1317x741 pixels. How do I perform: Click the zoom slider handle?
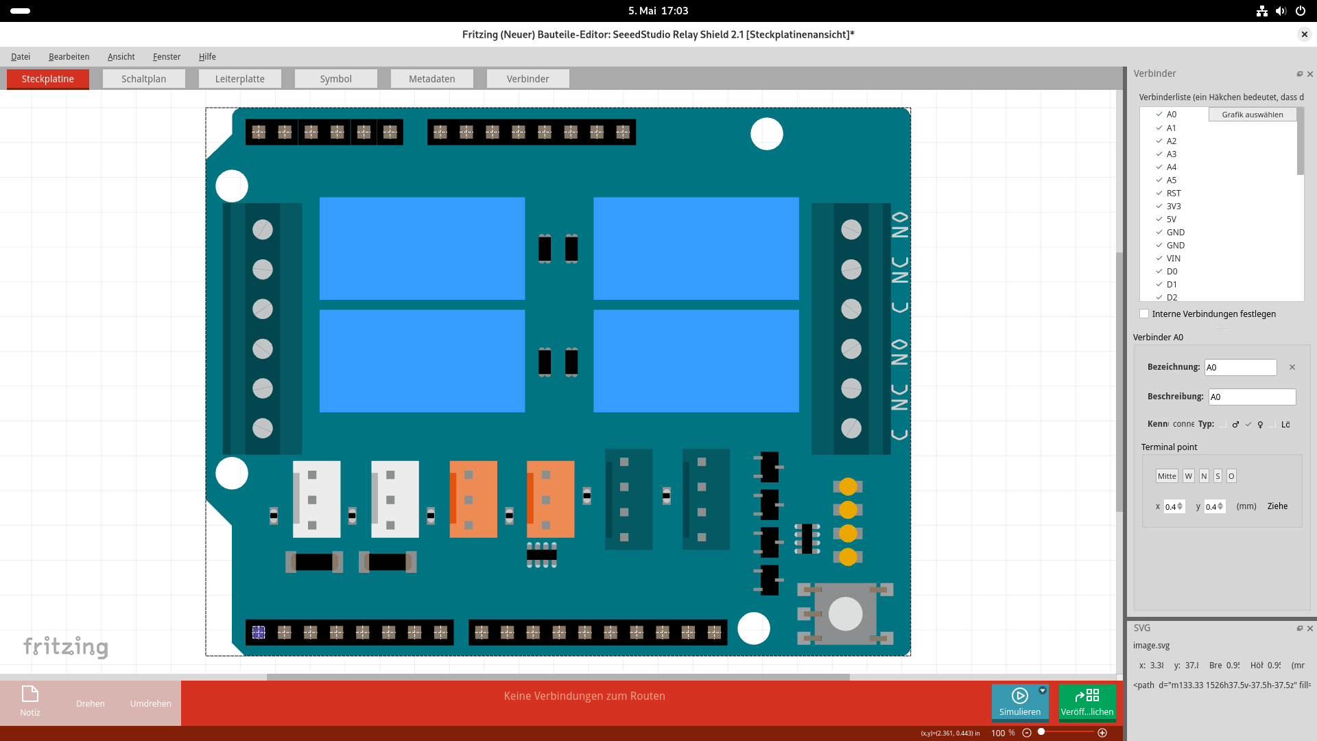pyautogui.click(x=1041, y=732)
